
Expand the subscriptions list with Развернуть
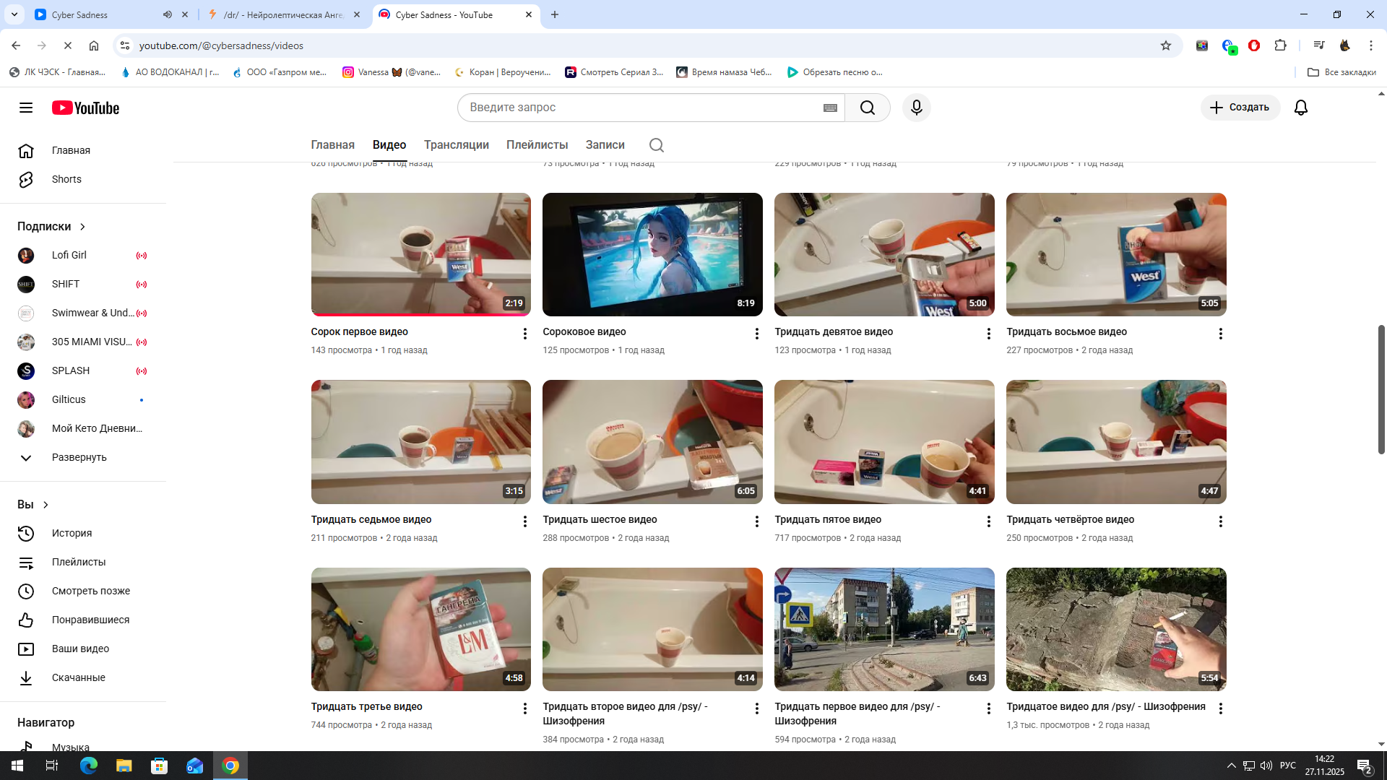coord(79,457)
